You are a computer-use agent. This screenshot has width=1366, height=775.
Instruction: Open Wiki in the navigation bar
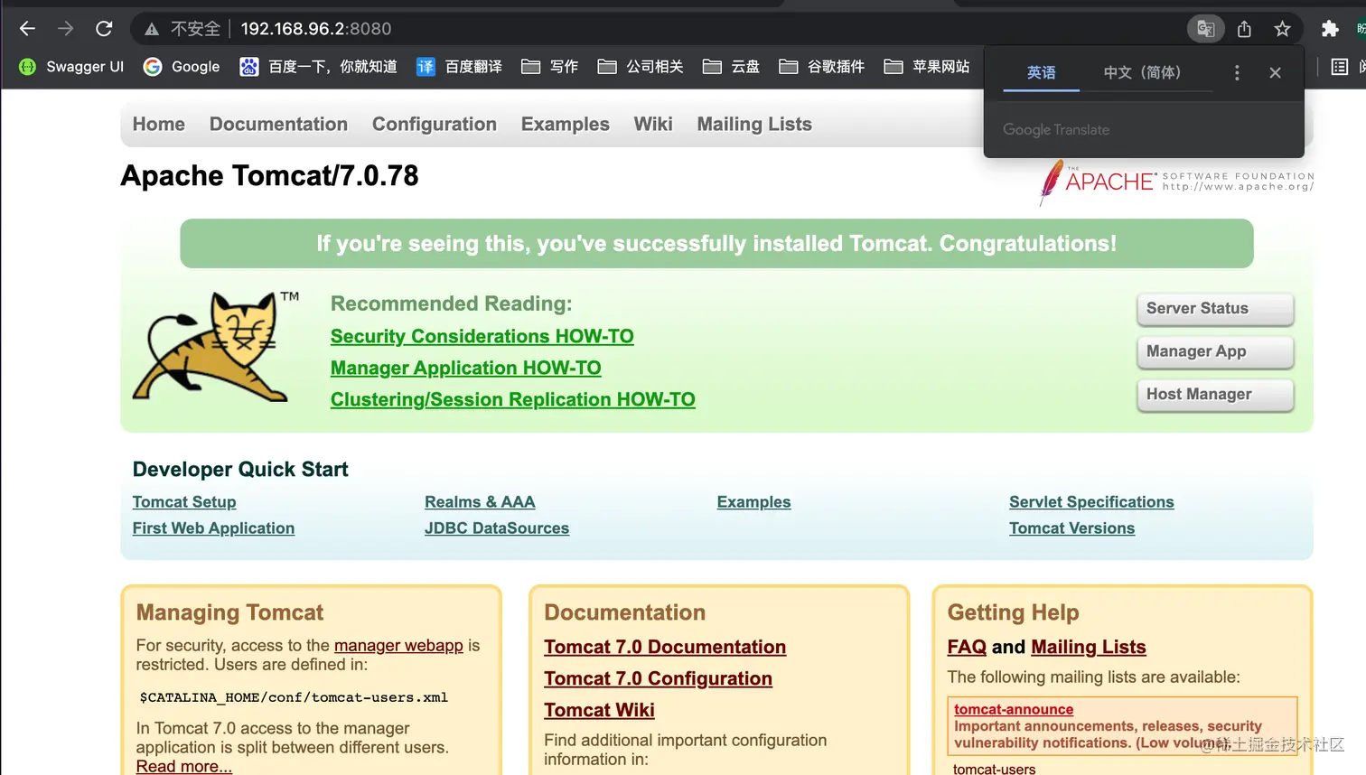(653, 125)
